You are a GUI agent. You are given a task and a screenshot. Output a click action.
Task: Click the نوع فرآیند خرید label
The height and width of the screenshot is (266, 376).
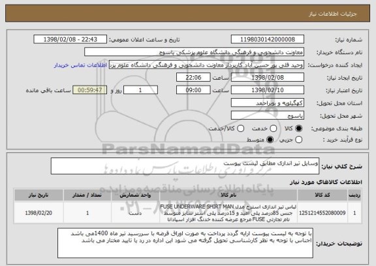point(343,140)
